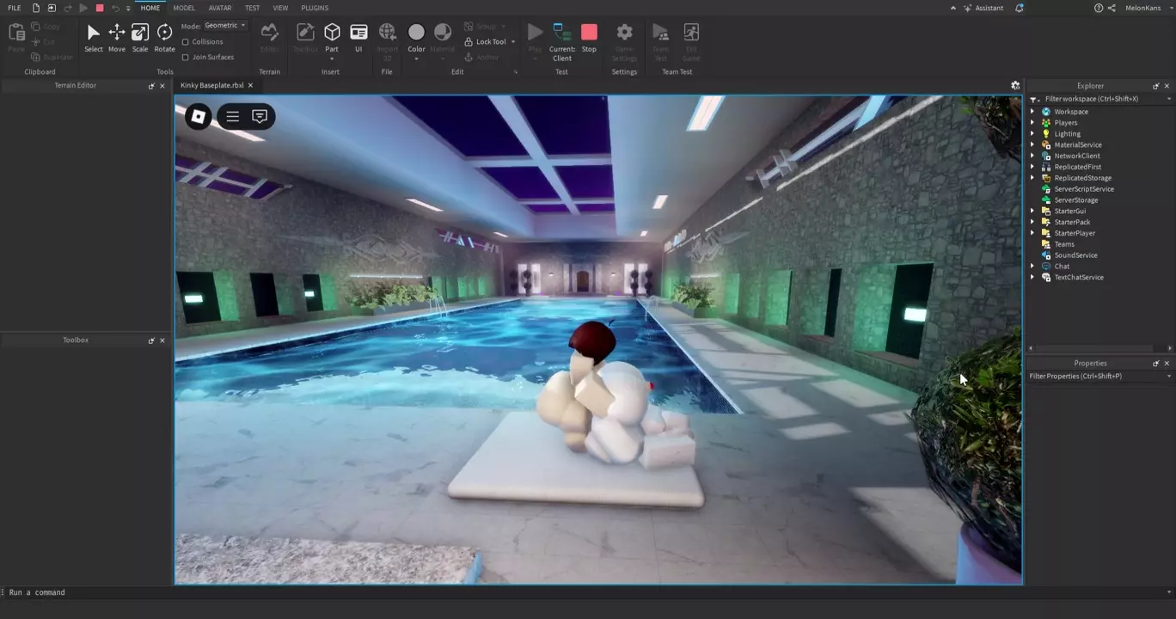Open the MODEL ribbon tab

pos(184,8)
